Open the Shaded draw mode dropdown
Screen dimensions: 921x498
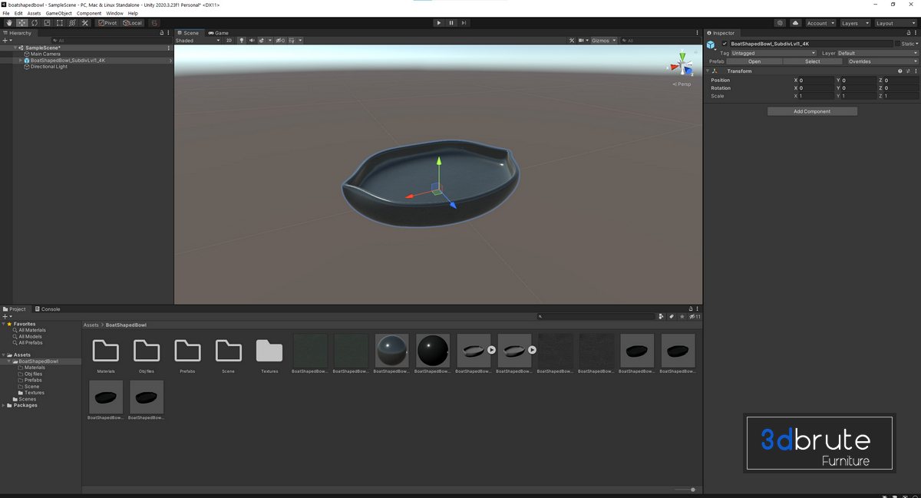[x=197, y=41]
